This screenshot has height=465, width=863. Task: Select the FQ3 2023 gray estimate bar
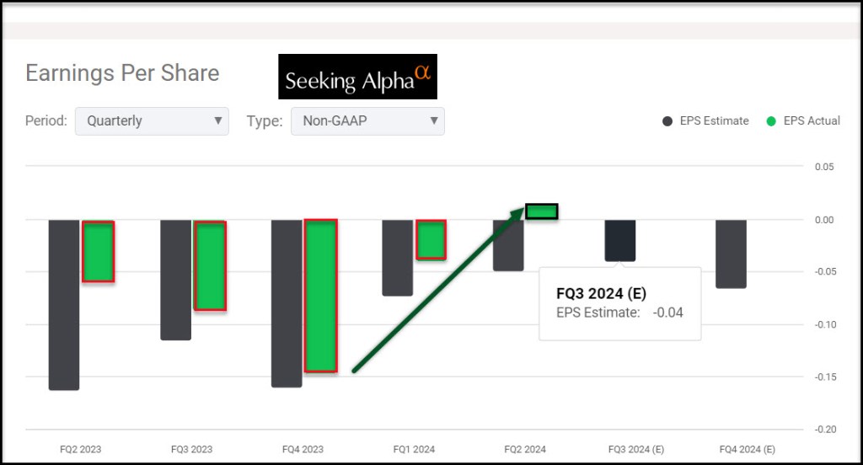pos(175,280)
